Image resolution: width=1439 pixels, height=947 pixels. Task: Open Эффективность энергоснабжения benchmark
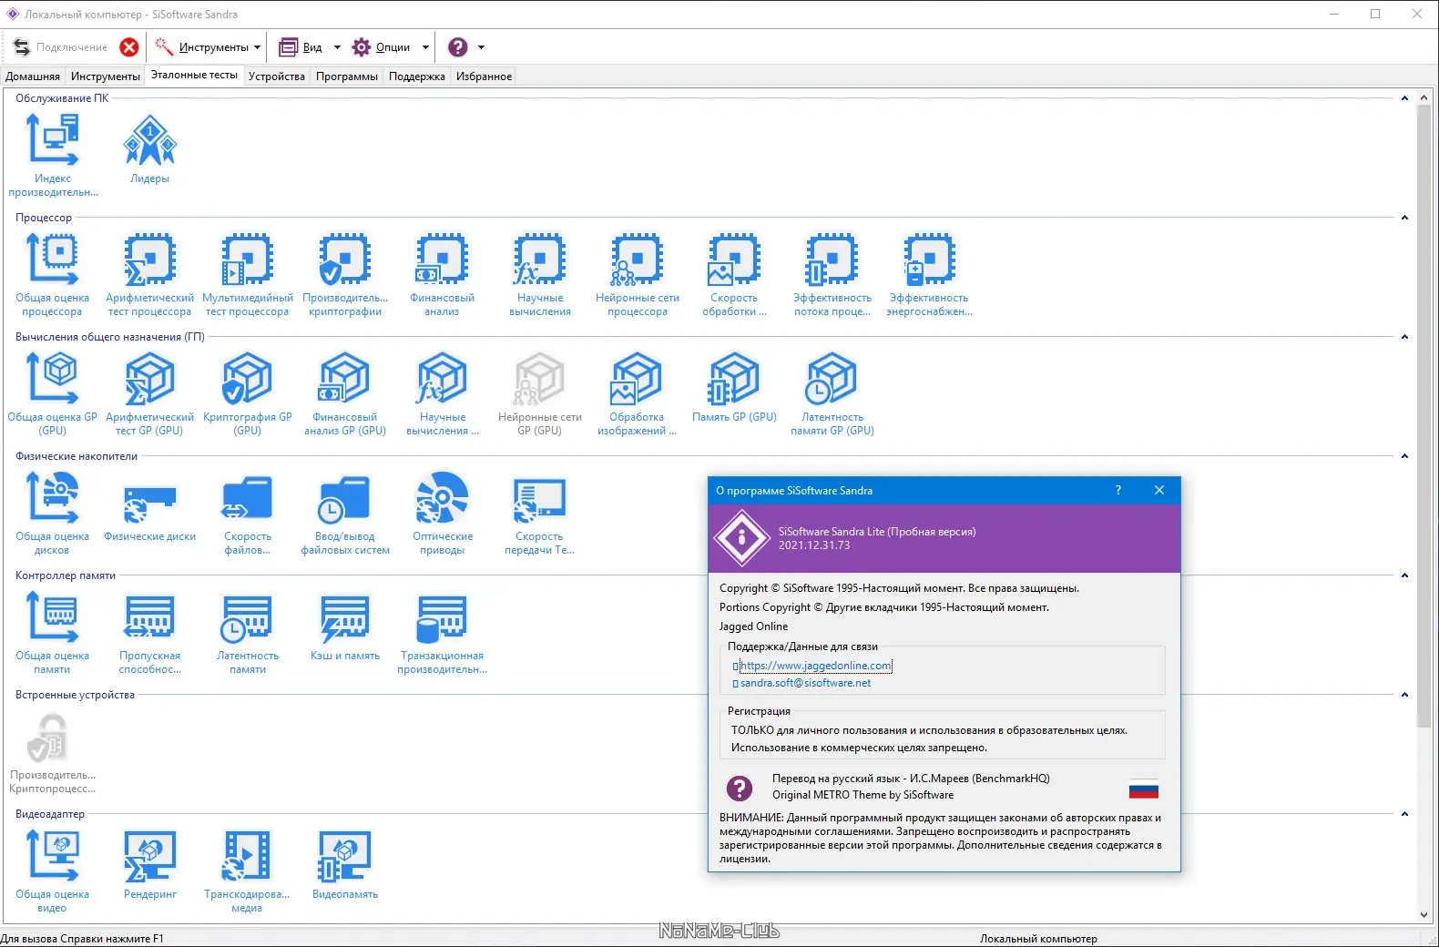click(x=929, y=274)
